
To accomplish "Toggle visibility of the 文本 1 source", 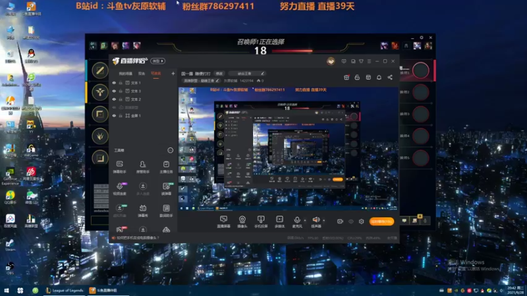I will [x=114, y=83].
